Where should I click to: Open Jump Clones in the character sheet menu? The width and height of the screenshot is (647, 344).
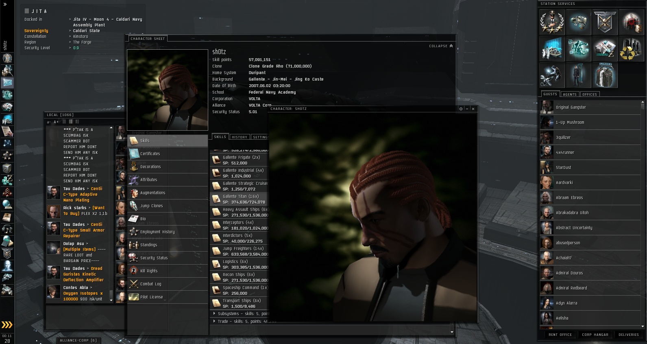click(168, 206)
